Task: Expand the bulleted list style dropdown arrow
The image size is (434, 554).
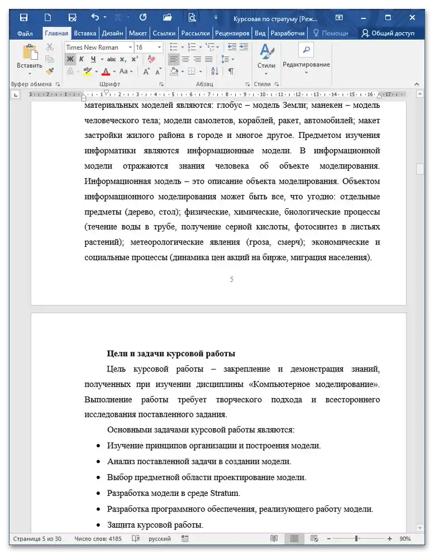Action: 182,47
